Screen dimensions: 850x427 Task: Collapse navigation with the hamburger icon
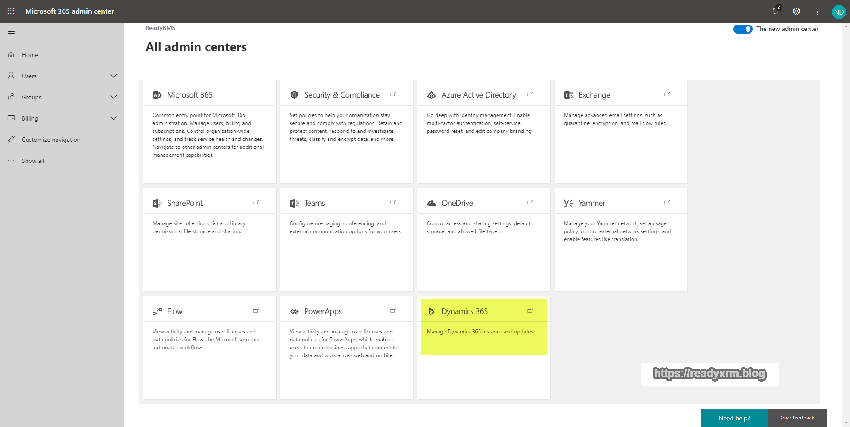[11, 33]
